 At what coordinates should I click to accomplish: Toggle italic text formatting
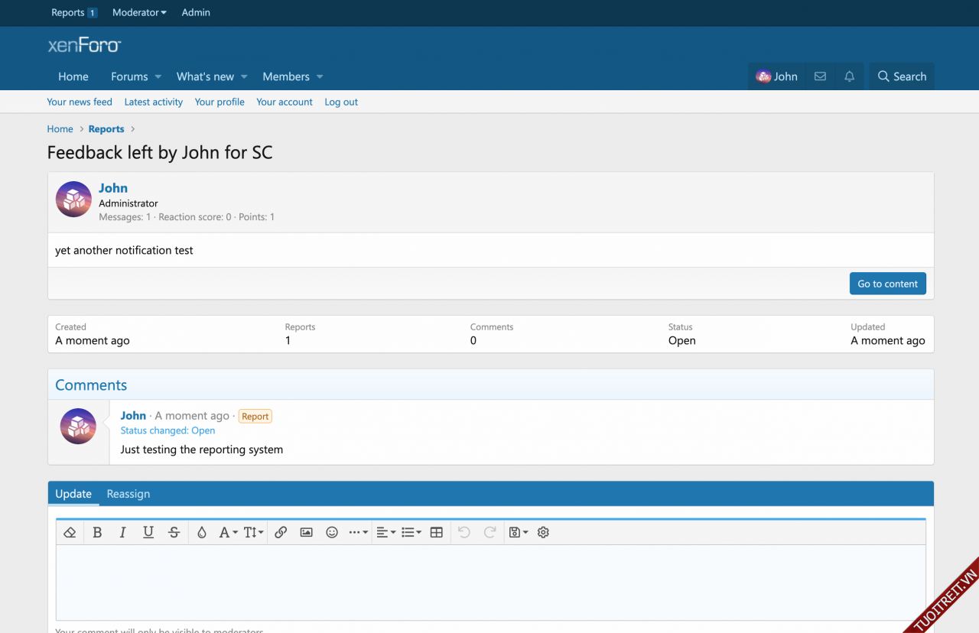point(122,532)
